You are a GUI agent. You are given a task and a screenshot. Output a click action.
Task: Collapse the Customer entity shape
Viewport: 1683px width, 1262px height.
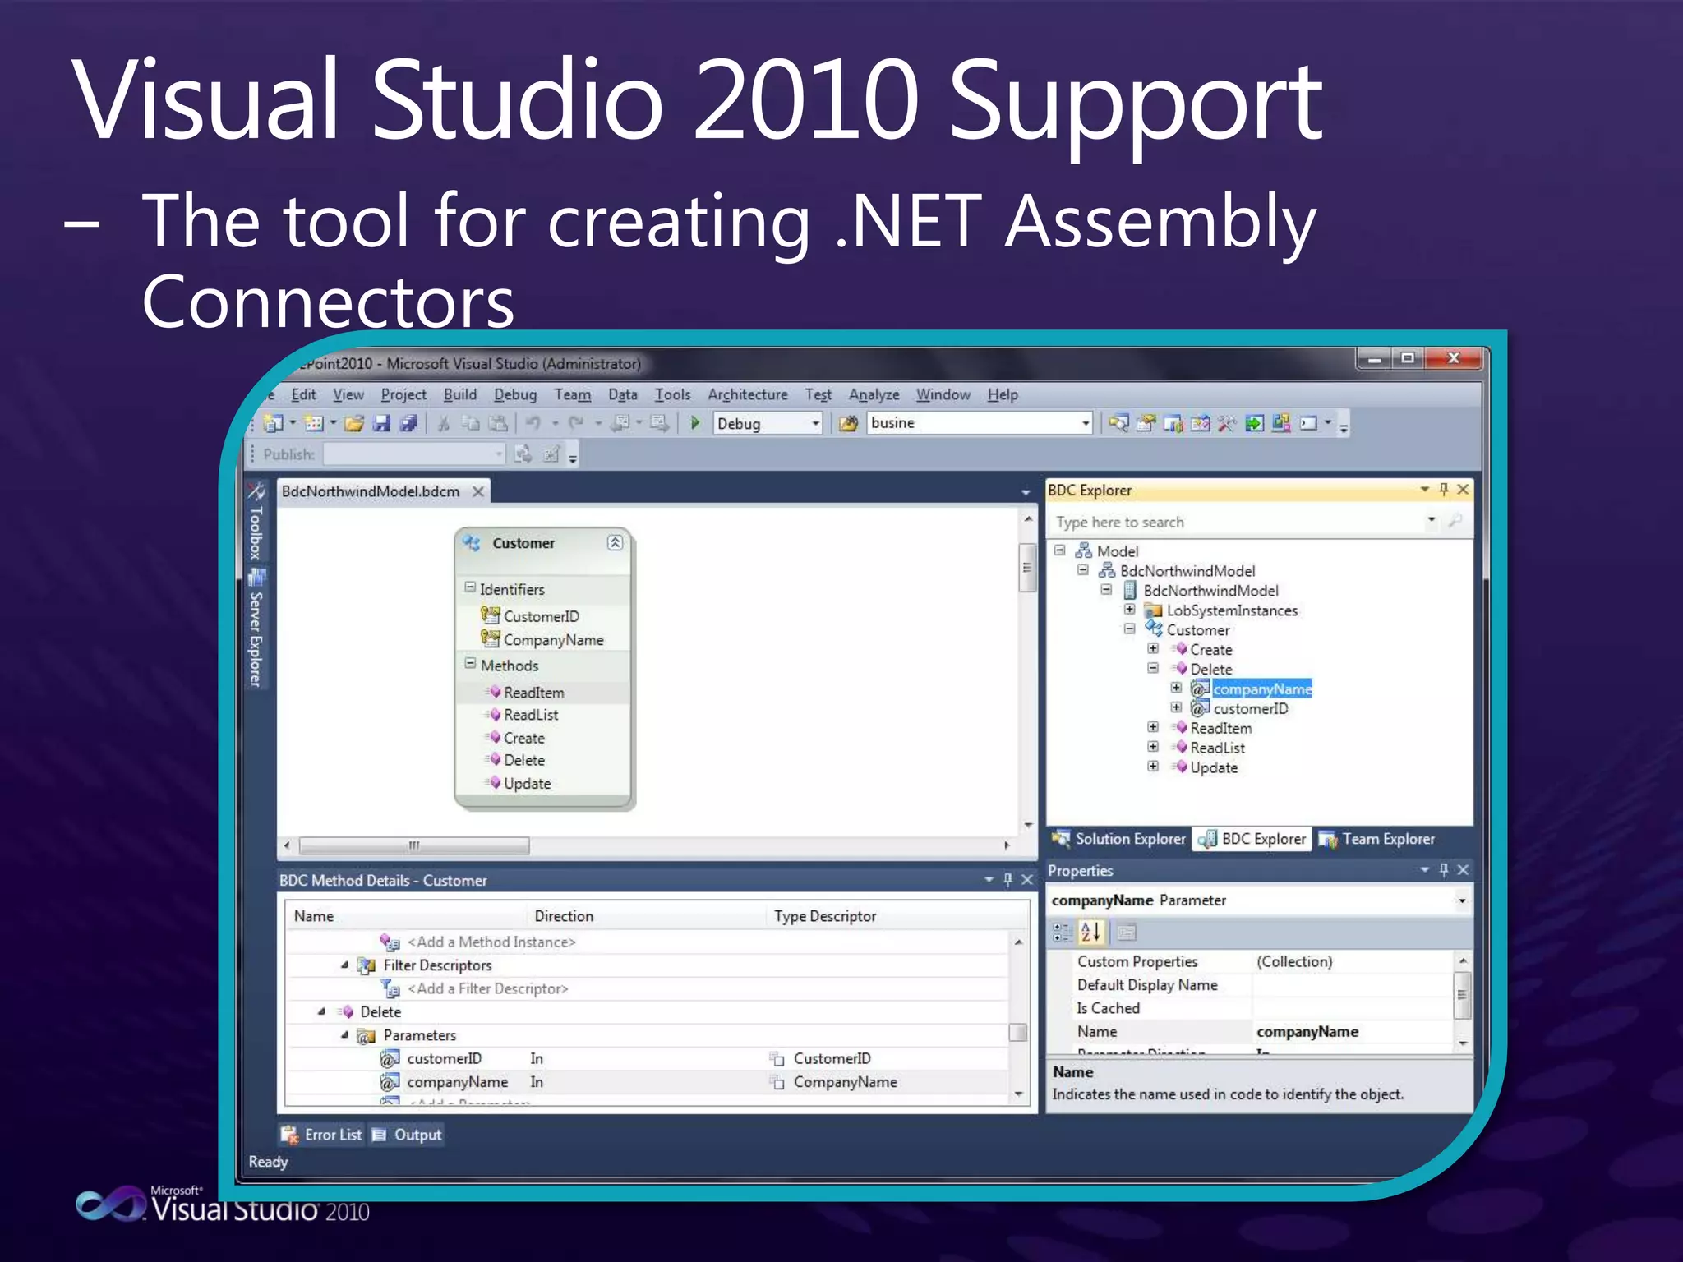tap(615, 542)
